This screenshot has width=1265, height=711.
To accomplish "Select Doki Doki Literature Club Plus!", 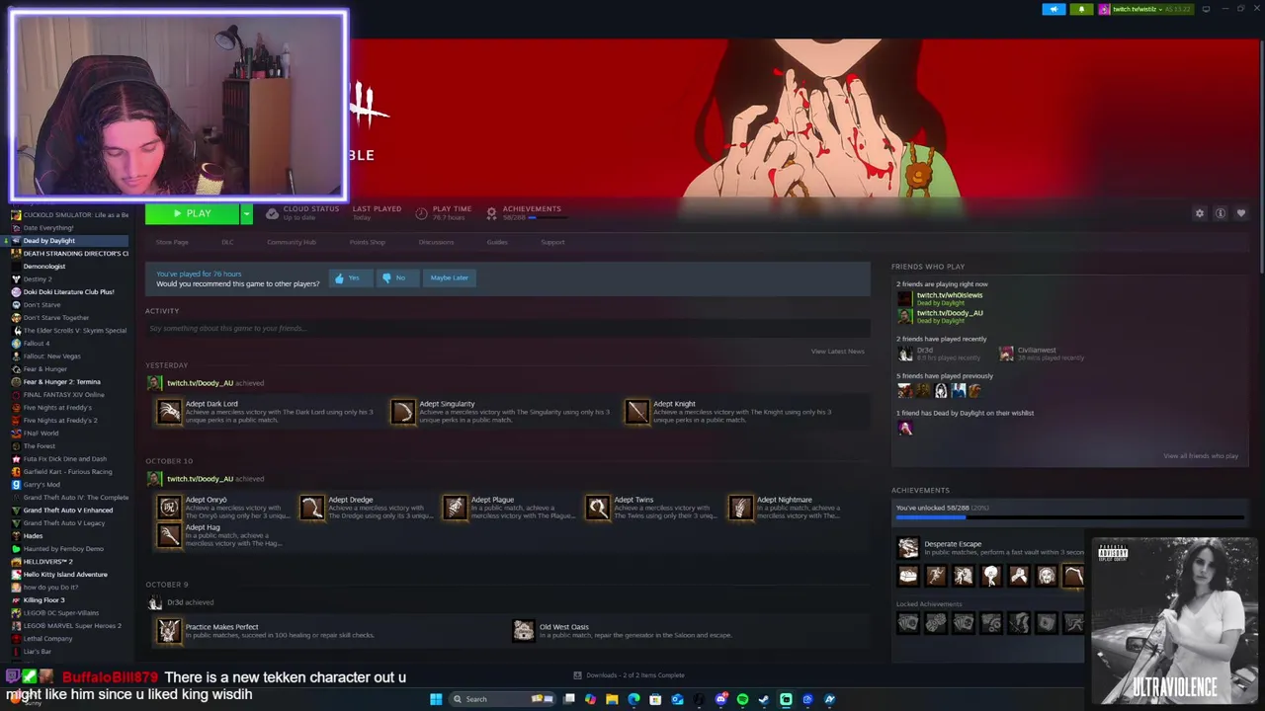I will coord(68,292).
